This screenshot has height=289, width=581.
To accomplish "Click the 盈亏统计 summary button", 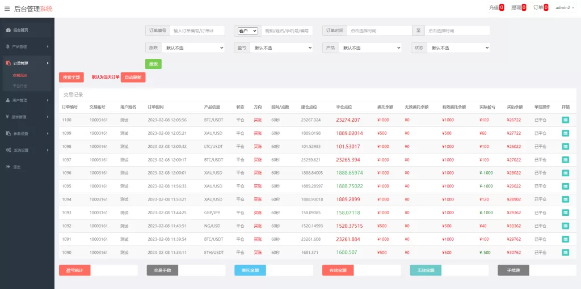I will tap(75, 270).
